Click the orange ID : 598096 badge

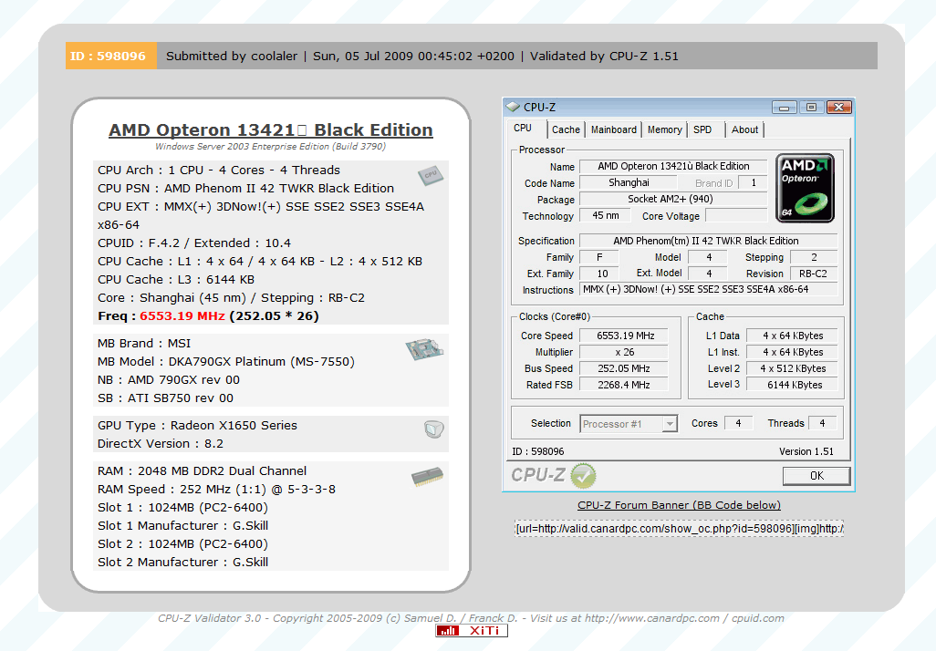click(111, 56)
